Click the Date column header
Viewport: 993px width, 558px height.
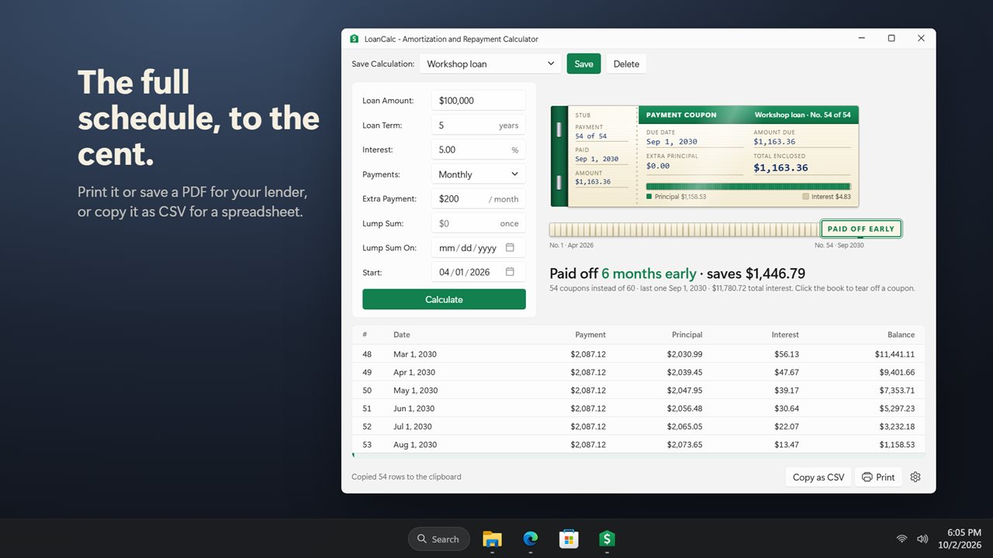(402, 335)
